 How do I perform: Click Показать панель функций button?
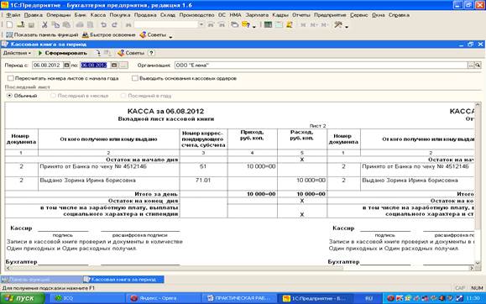point(42,35)
